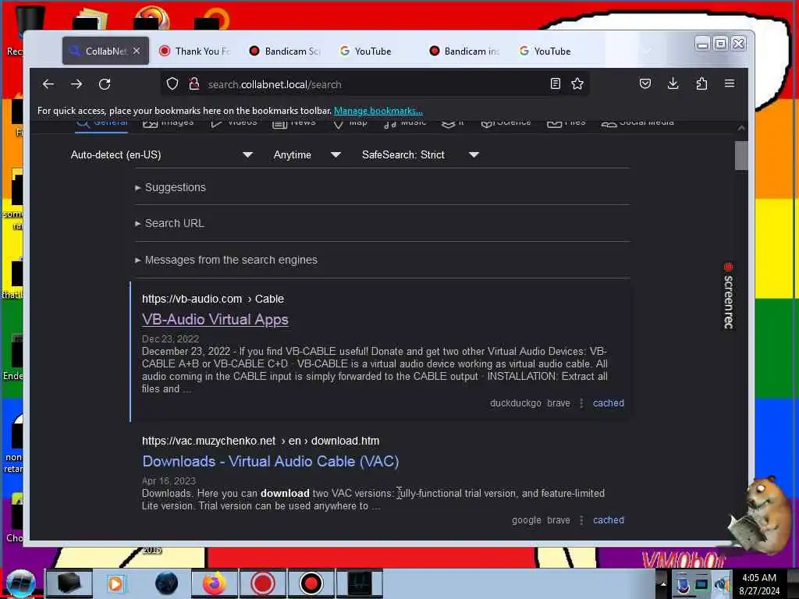Open the extensions puzzle-piece menu

(x=701, y=83)
